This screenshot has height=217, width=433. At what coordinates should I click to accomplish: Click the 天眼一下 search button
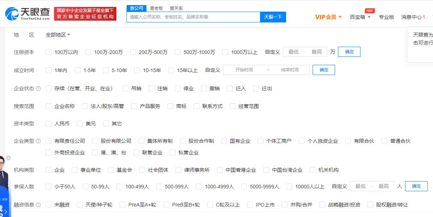[x=273, y=17]
